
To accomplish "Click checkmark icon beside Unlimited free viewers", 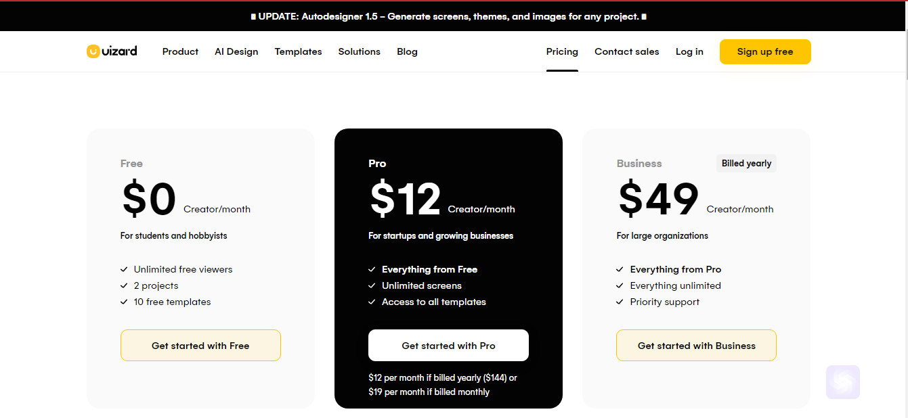I will click(124, 269).
